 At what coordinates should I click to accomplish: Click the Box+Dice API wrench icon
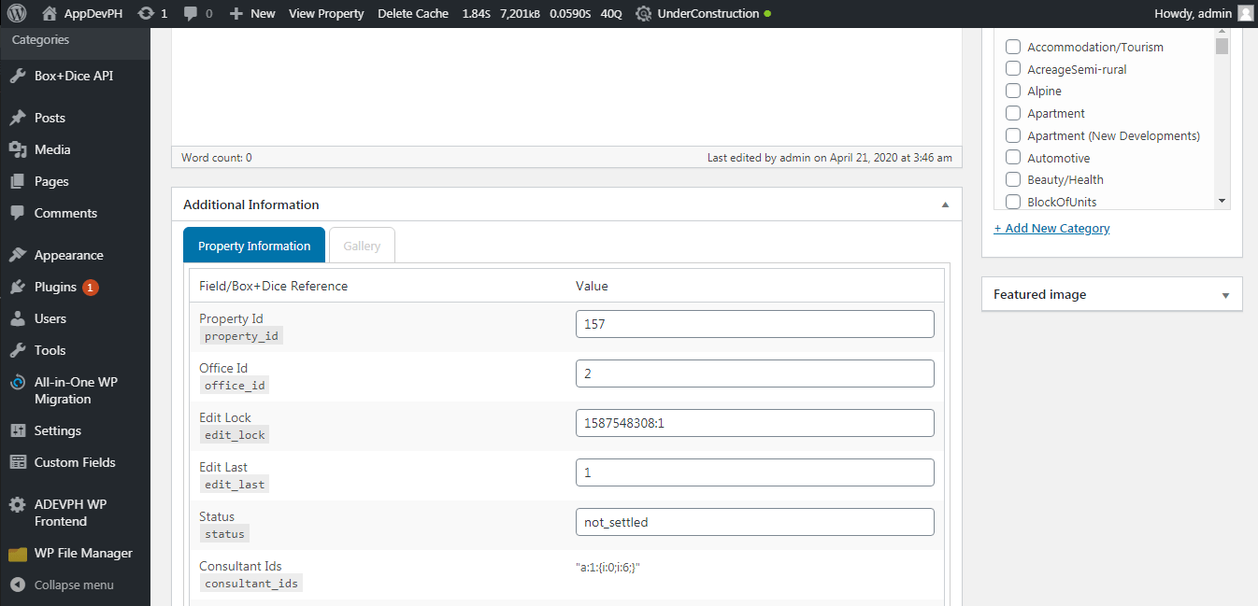click(x=18, y=76)
